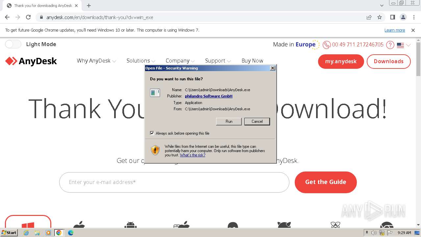The image size is (421, 237).
Task: Expand the Why AnyDesk menu
Action: pyautogui.click(x=96, y=61)
